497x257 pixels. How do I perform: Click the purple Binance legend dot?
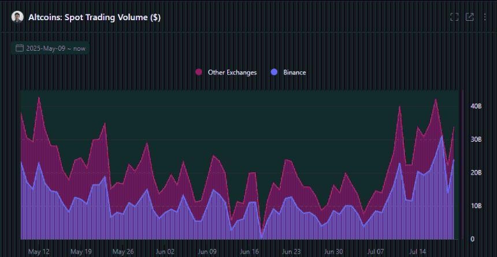[274, 73]
